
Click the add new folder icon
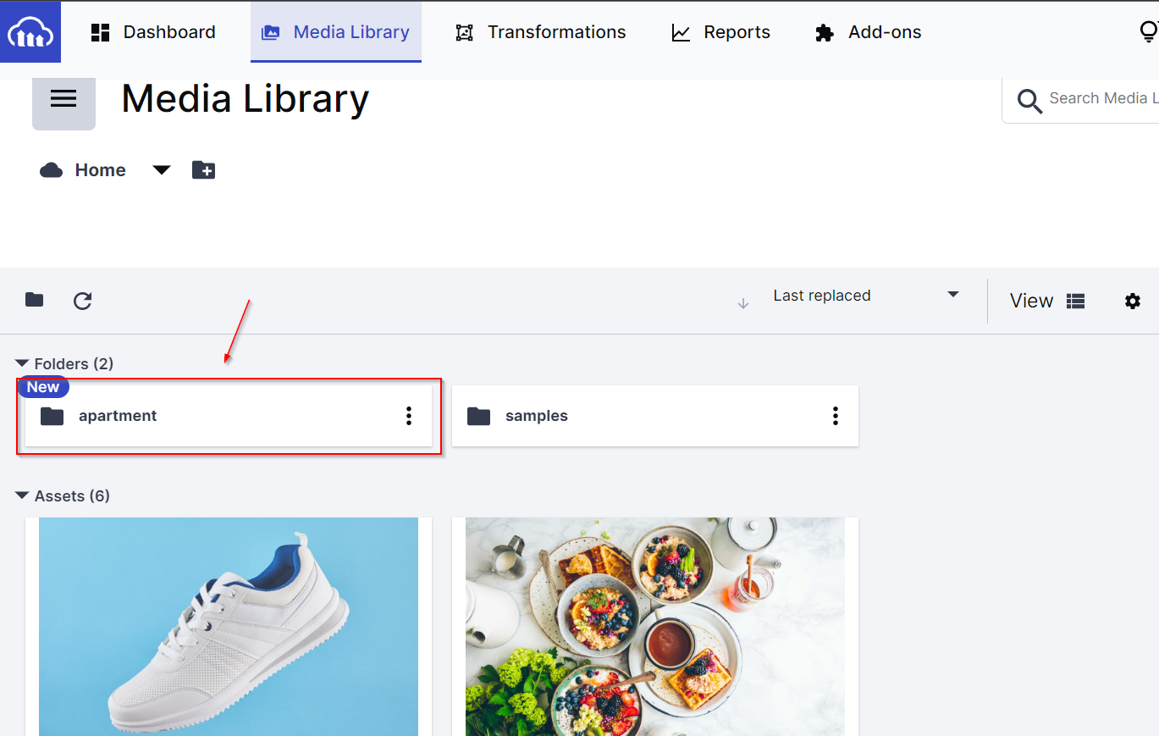(x=203, y=170)
